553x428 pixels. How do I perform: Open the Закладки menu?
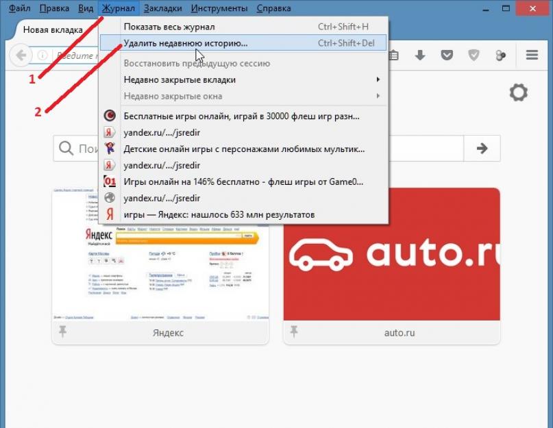[163, 8]
